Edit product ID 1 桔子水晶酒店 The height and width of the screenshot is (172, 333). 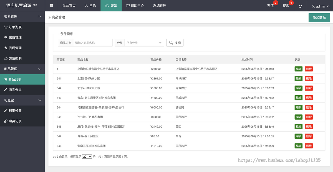tap(299, 69)
